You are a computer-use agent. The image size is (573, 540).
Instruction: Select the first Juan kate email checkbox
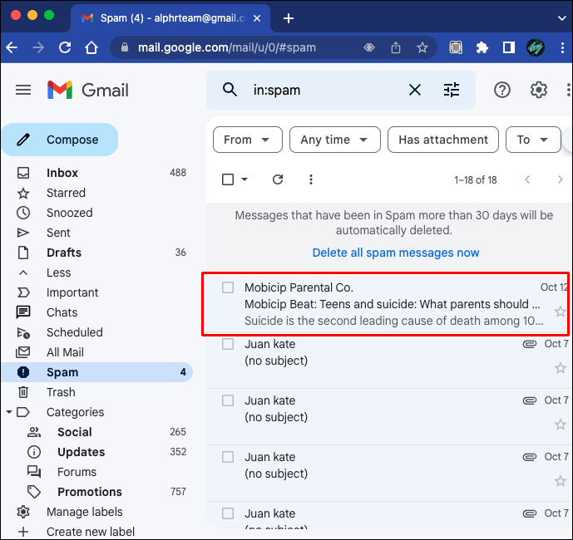[228, 344]
